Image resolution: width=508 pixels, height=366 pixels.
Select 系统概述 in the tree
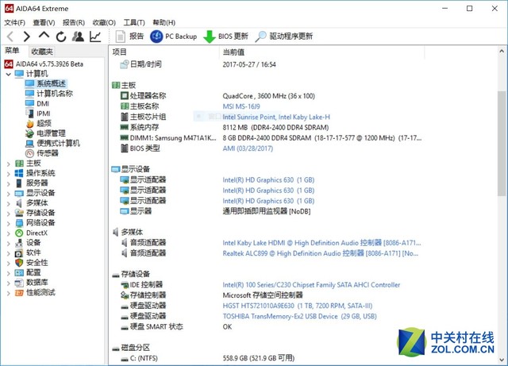(x=46, y=83)
